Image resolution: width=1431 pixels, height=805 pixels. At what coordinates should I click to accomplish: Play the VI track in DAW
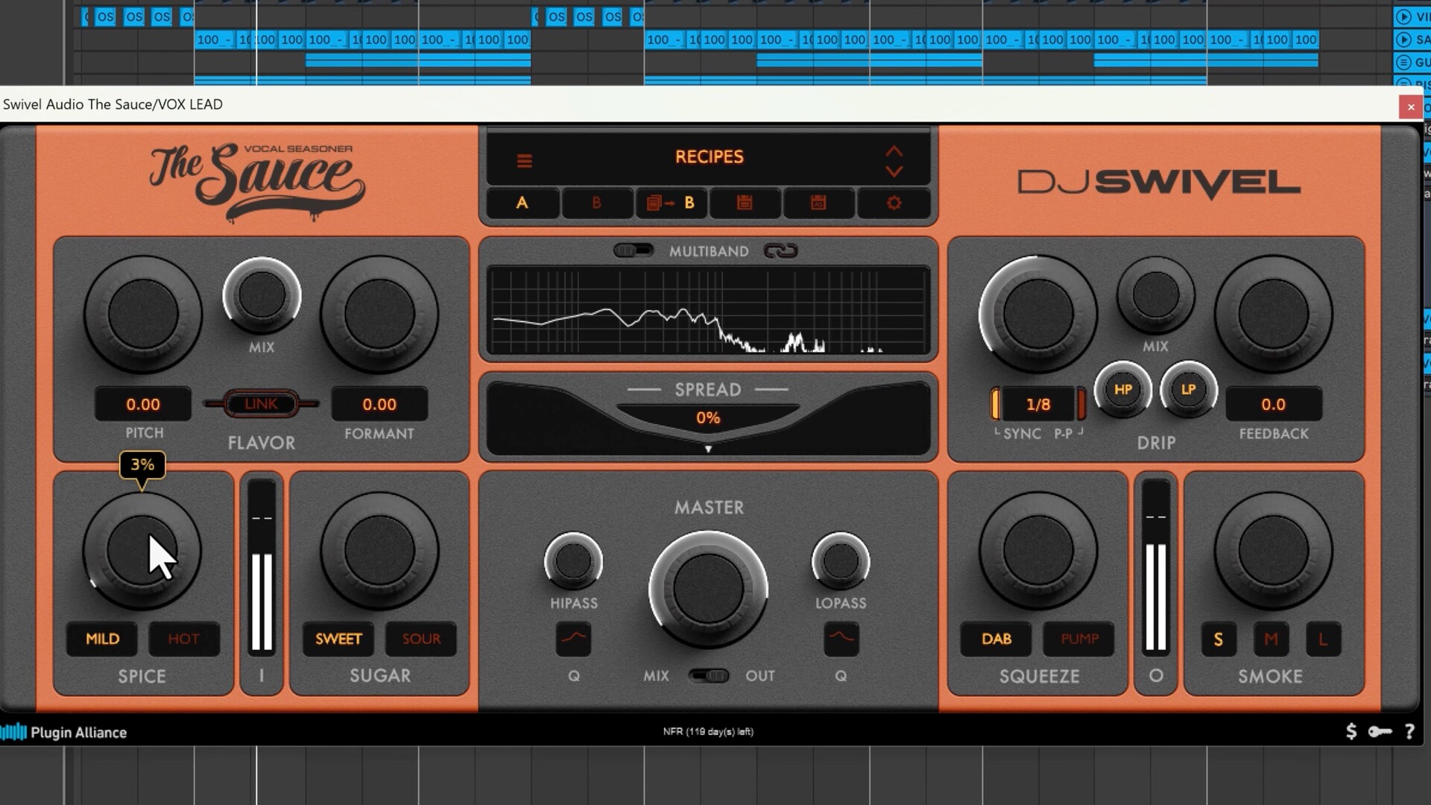pyautogui.click(x=1403, y=16)
